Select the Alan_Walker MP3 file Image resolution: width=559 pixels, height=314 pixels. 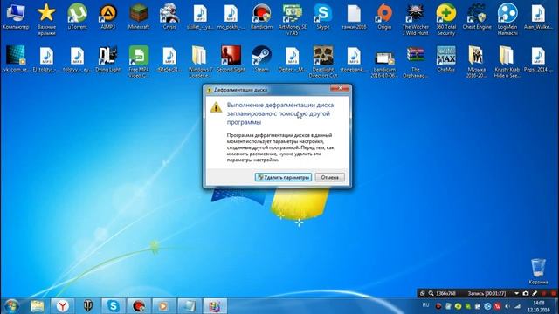coord(538,17)
